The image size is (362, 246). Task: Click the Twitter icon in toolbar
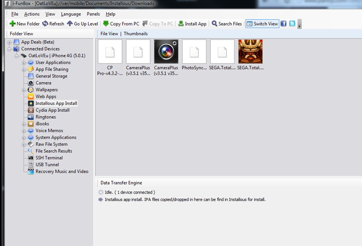pyautogui.click(x=292, y=24)
